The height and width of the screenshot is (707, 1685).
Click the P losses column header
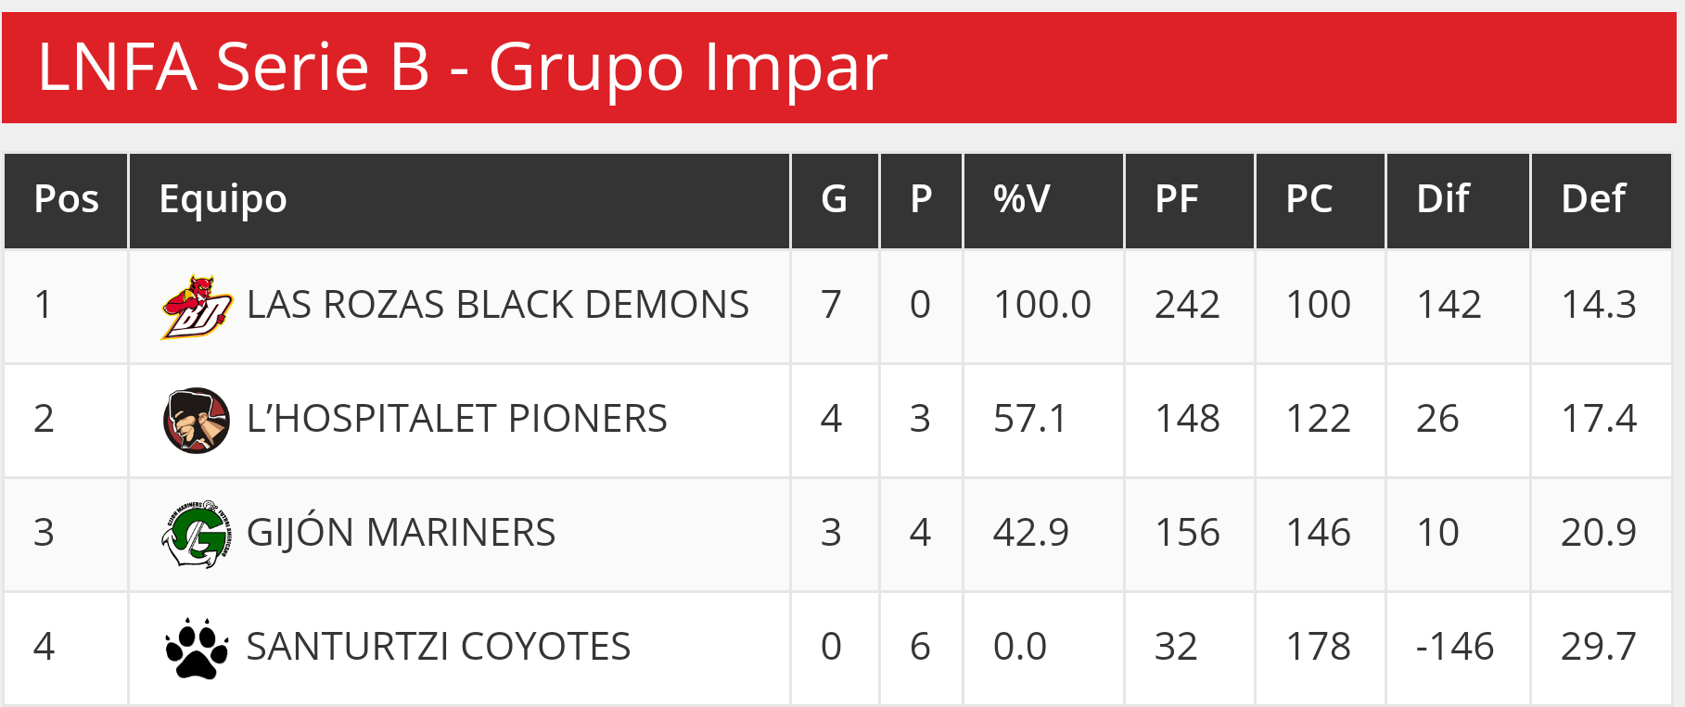pos(921,199)
